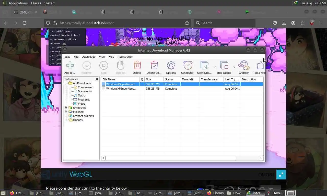Click the Firefox URL address bar
The width and height of the screenshot is (327, 196).
(x=118, y=23)
